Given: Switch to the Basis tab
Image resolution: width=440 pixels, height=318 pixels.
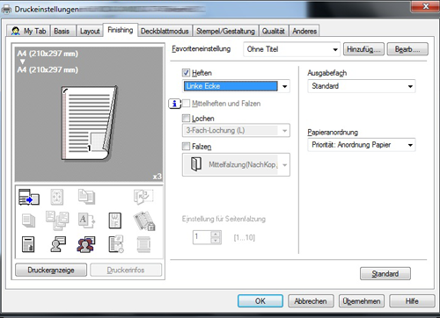Looking at the screenshot, I should pos(62,31).
